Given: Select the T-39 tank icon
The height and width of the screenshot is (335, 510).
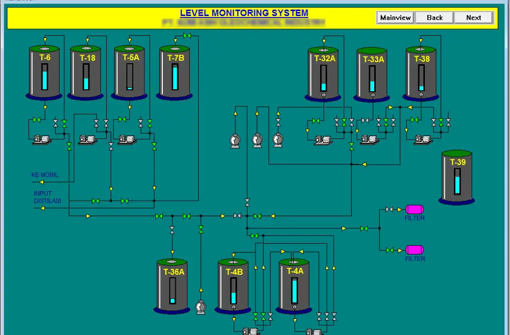Looking at the screenshot, I should pyautogui.click(x=457, y=177).
